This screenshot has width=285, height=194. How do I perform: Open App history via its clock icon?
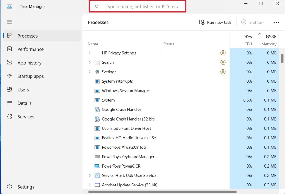pos(10,63)
